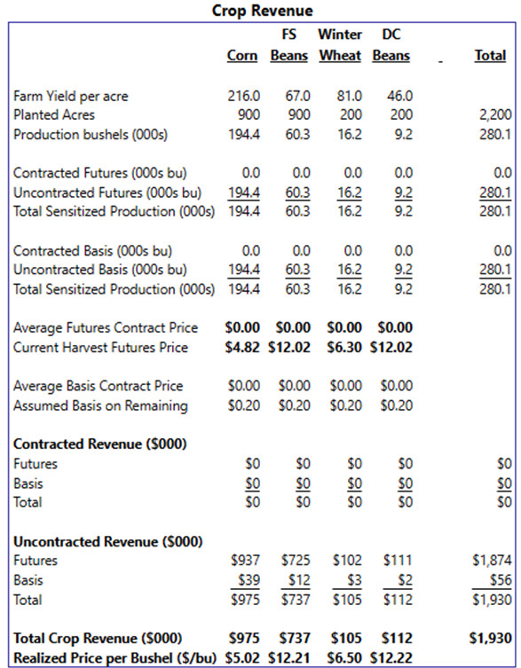
Task: Click the Uncontracted Revenue ($000) heading
Action: pos(108,541)
